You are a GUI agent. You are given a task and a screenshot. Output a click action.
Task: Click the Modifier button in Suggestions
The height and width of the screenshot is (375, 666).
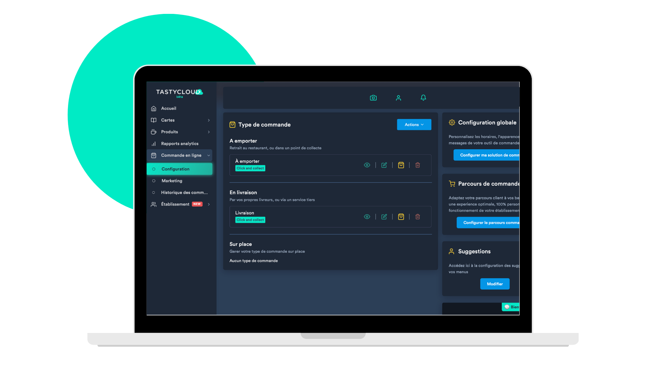tap(495, 283)
